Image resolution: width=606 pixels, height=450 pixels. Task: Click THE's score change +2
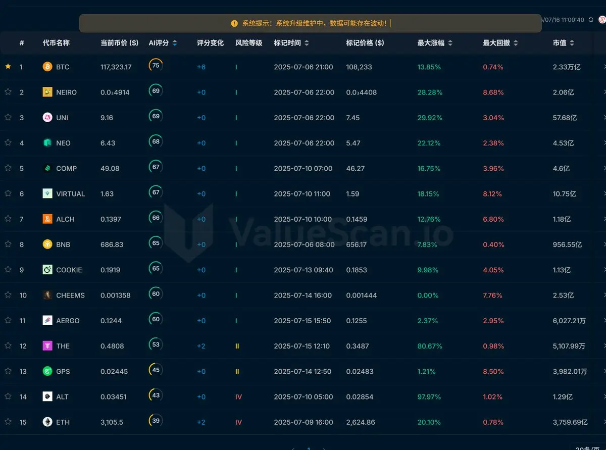(x=201, y=346)
